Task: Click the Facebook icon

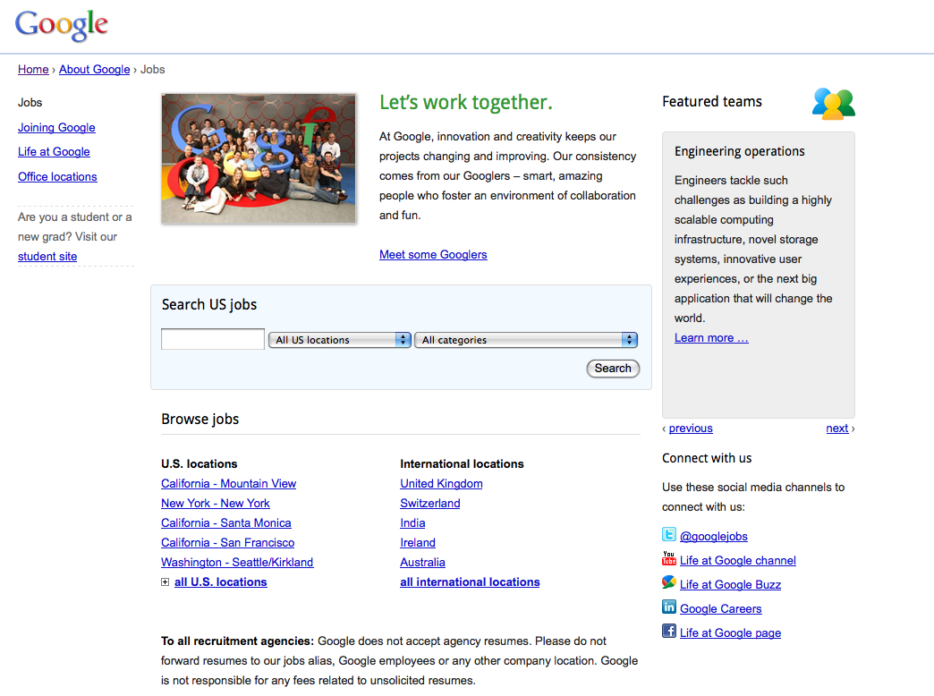Action: pyautogui.click(x=668, y=632)
